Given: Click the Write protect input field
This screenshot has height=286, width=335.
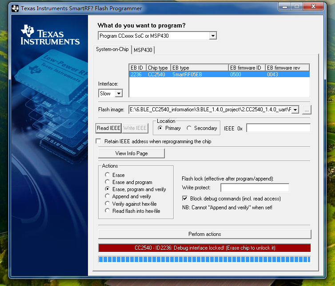Looking at the screenshot, I should (x=255, y=188).
